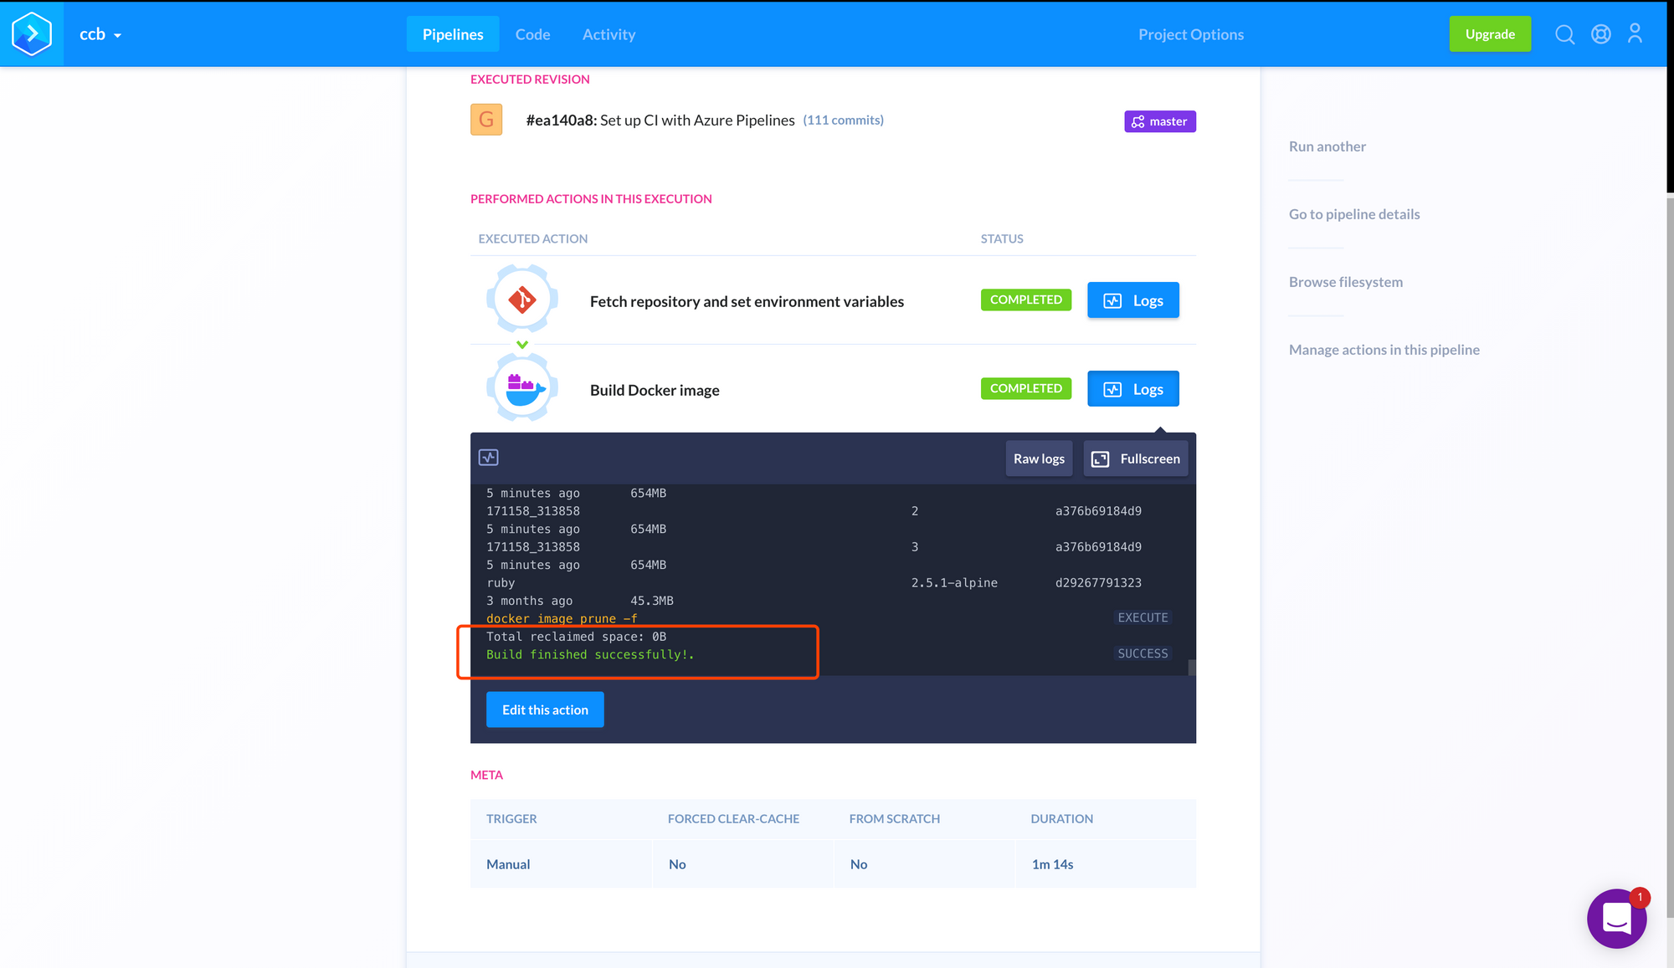Click the Docker whale action icon
This screenshot has width=1674, height=968.
tap(522, 388)
